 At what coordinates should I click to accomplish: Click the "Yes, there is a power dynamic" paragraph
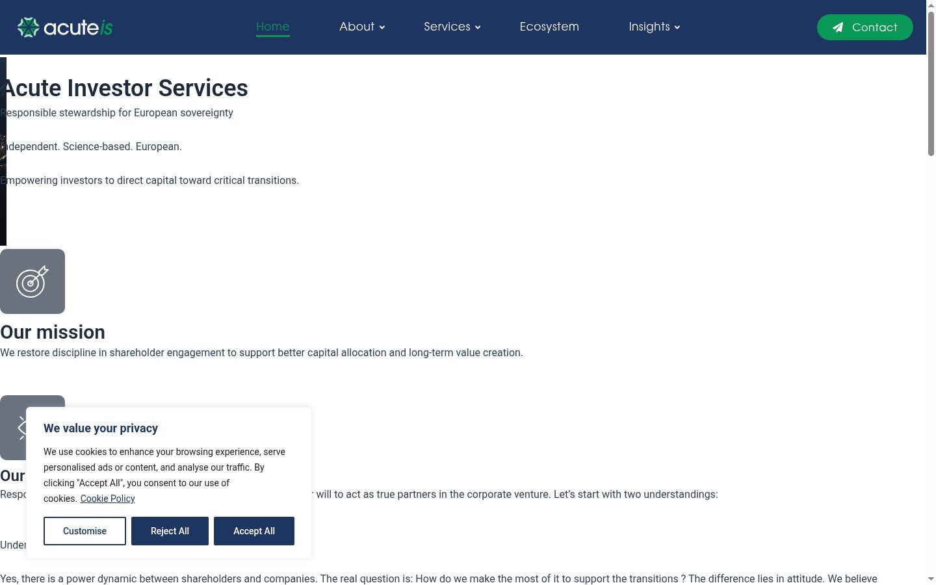click(x=439, y=578)
